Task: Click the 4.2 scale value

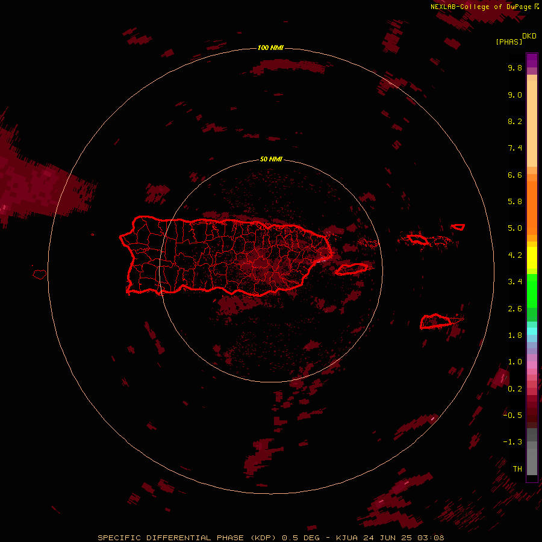Action: click(x=515, y=255)
